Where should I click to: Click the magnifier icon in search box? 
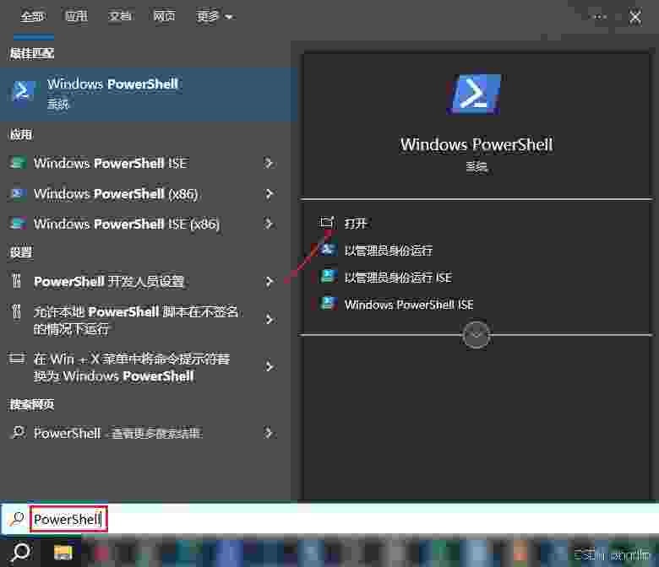pyautogui.click(x=17, y=519)
